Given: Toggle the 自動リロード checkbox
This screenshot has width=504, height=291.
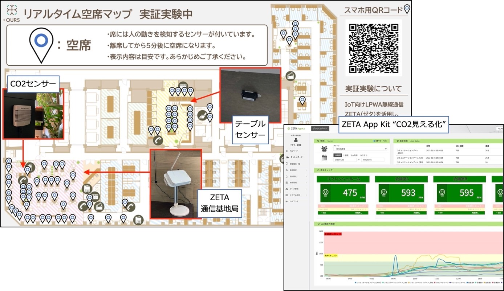Looking at the screenshot, I should click(374, 141).
